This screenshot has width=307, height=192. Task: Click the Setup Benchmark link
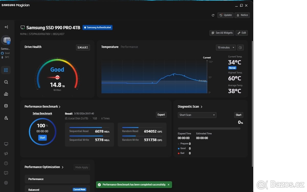point(42,114)
